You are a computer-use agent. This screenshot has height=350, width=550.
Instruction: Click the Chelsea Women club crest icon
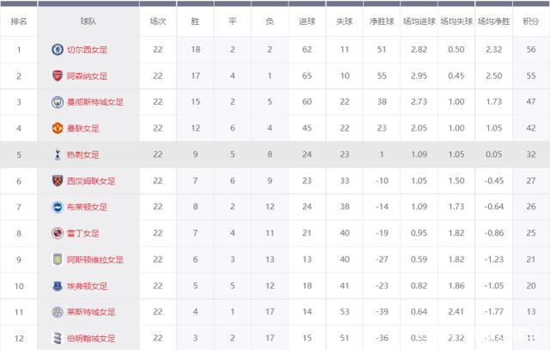(x=58, y=50)
